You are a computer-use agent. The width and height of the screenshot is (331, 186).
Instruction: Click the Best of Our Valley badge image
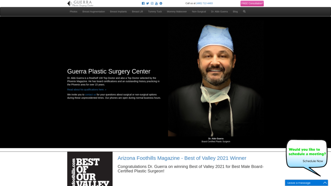tap(90, 169)
